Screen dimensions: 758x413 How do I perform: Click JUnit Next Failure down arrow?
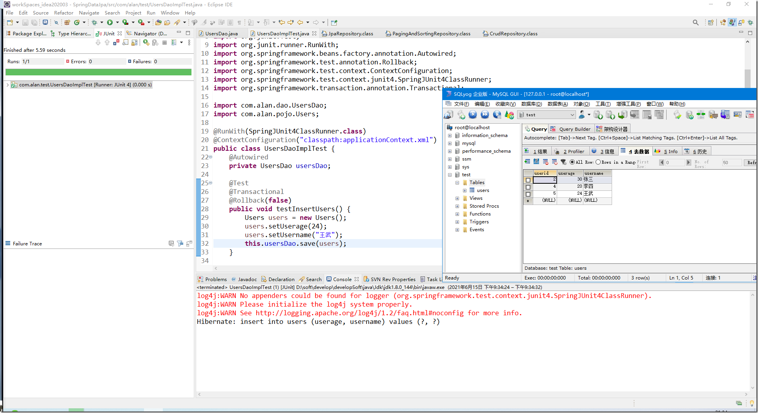[98, 42]
